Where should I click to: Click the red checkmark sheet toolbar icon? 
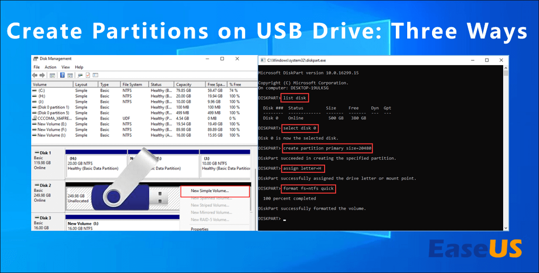pyautogui.click(x=88, y=75)
